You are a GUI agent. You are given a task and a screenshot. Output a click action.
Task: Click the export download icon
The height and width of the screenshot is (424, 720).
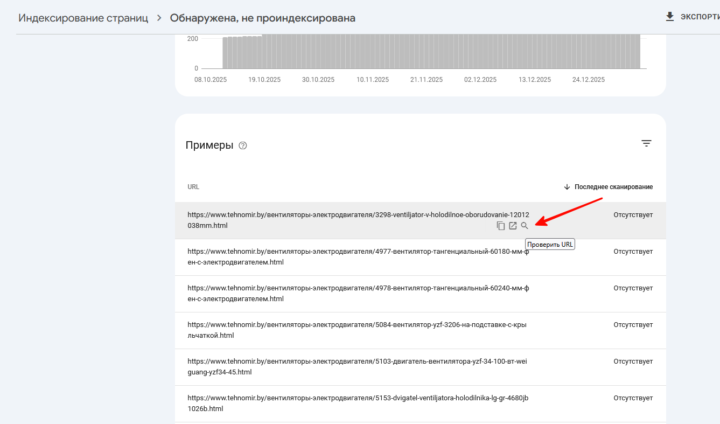(x=670, y=17)
